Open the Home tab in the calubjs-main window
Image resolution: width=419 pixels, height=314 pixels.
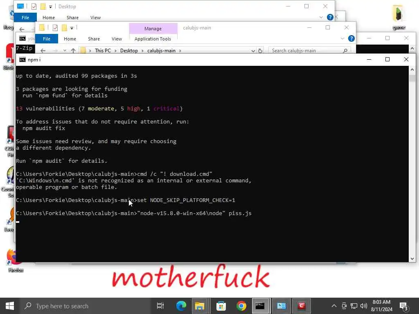pos(70,39)
